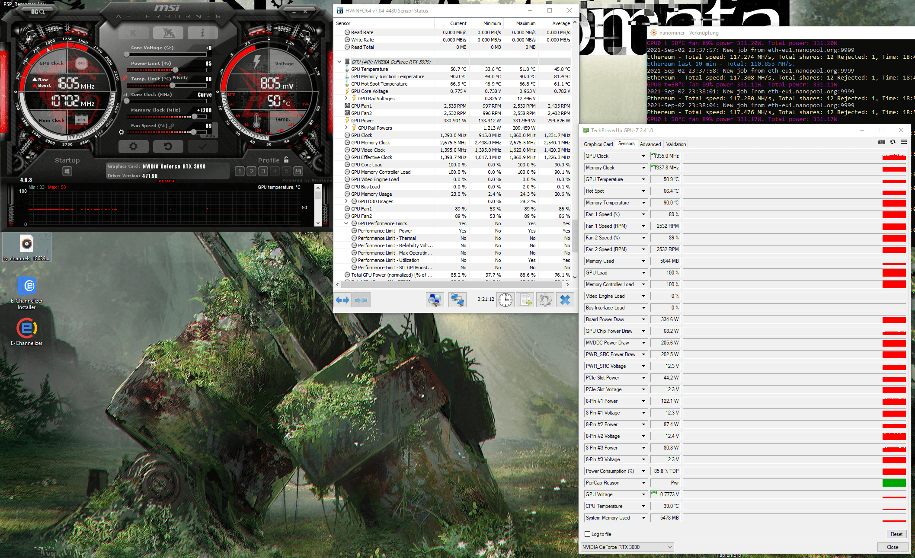
Task: Open HWiNFO network connection icon
Action: pyautogui.click(x=457, y=300)
